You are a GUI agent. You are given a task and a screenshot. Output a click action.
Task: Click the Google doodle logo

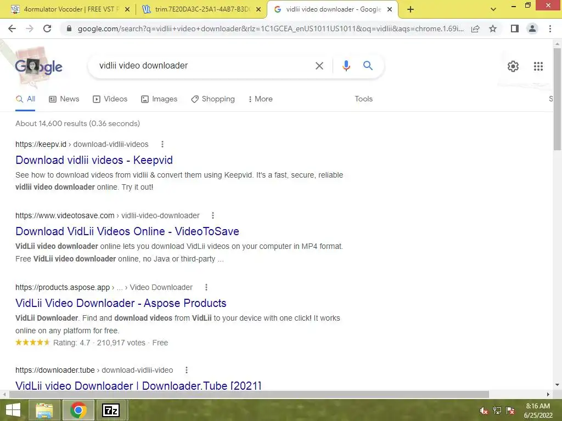(38, 66)
